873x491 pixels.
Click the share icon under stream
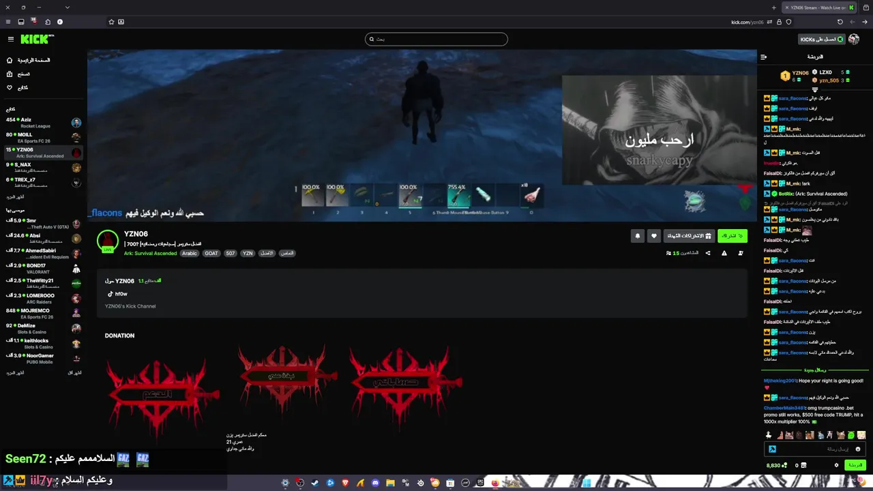pyautogui.click(x=708, y=253)
